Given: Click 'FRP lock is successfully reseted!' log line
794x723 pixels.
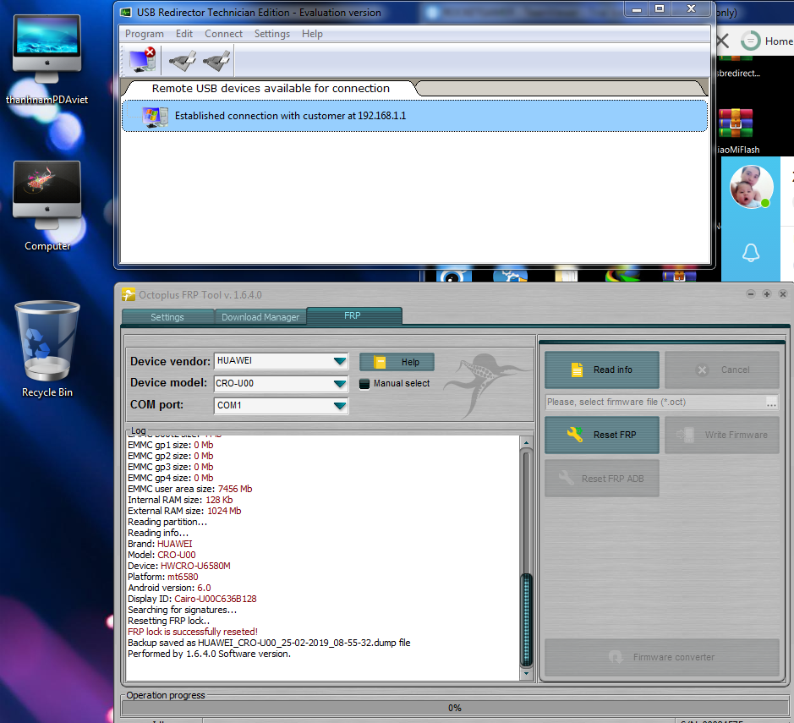Looking at the screenshot, I should point(193,632).
